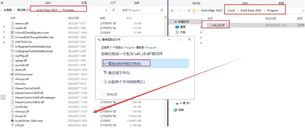
Task: Select UnRegisterPublishAddInd.bat file
Action: (x=34, y=51)
